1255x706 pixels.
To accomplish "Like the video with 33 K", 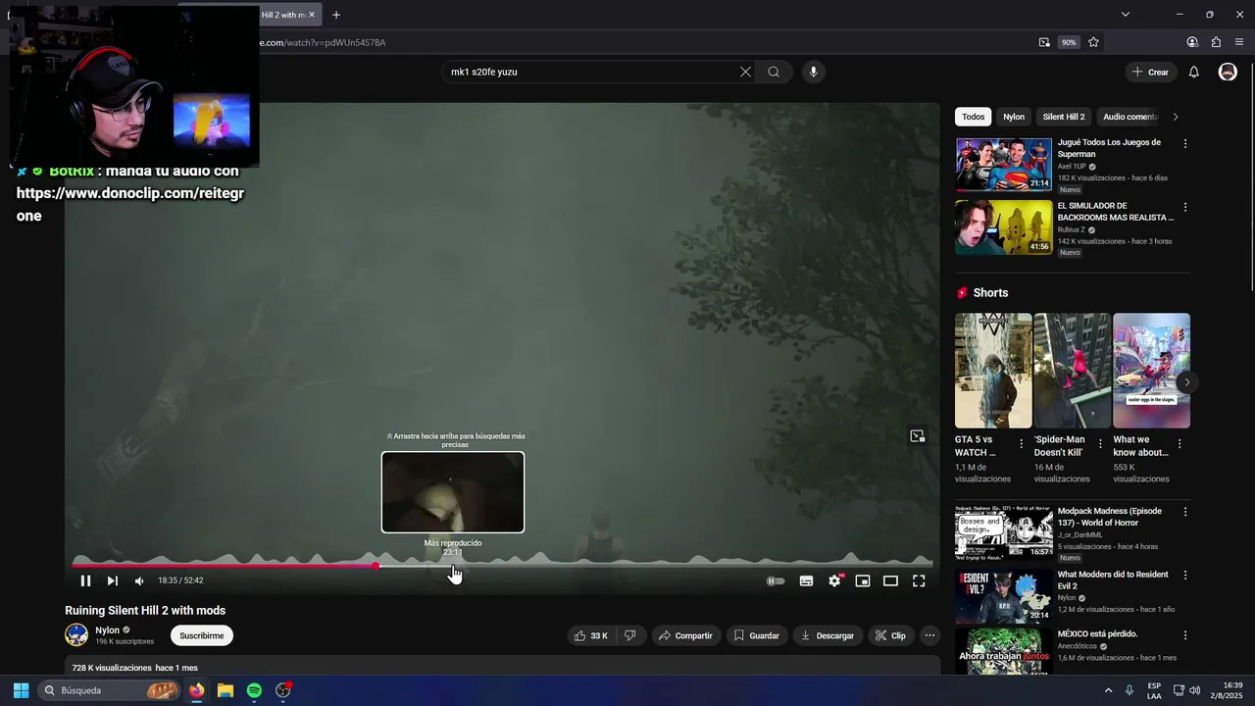I will [591, 635].
